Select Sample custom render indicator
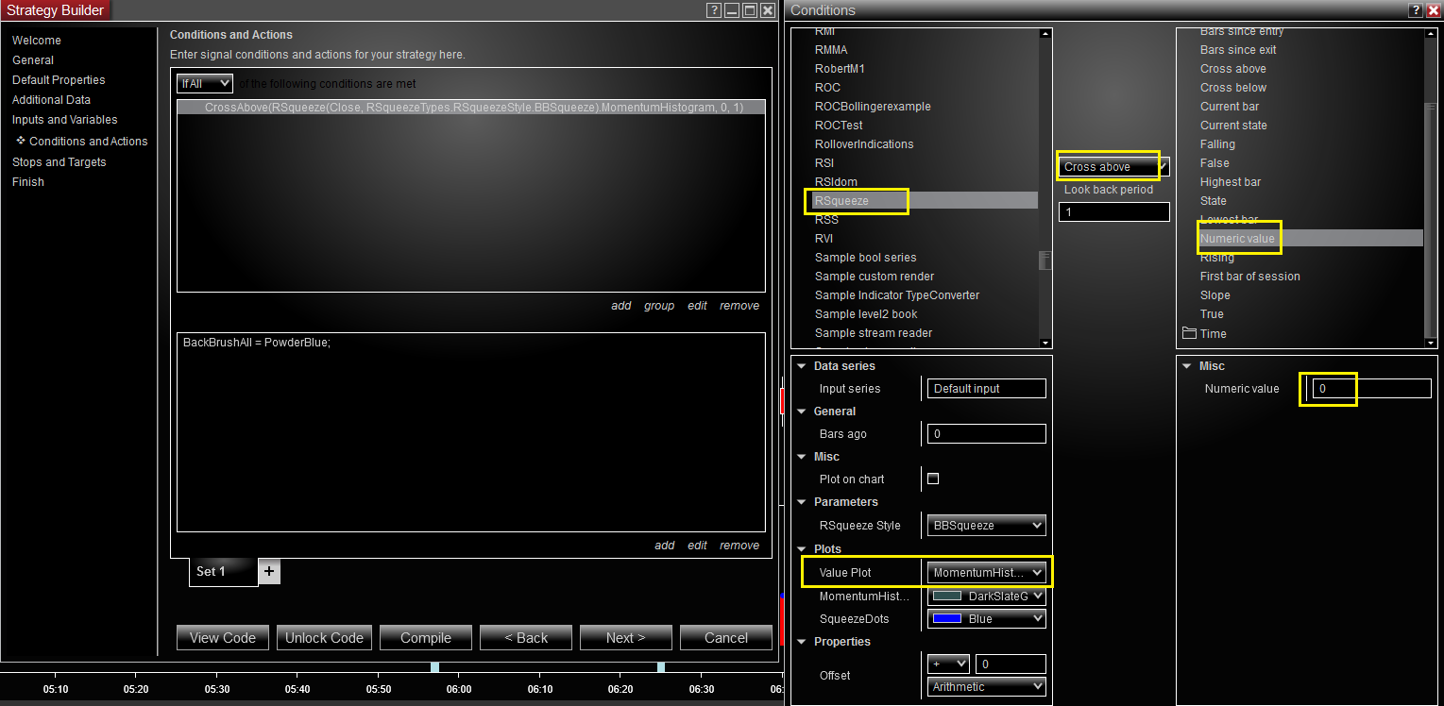 point(875,277)
